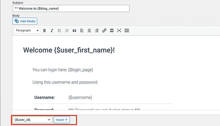Open the {$user_id} variable dropdown
220x126 pixels.
[32, 120]
